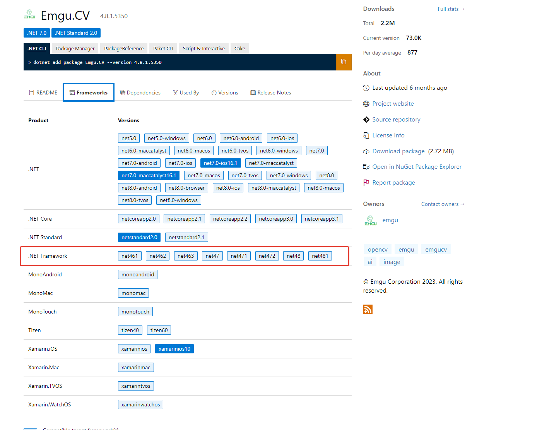Viewport: 542px width, 430px height.
Task: Click the net5.0 framework badge
Action: (x=129, y=138)
